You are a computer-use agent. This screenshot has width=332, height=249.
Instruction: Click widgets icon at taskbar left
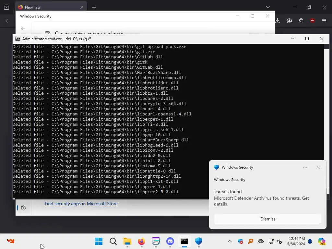click(x=10, y=241)
